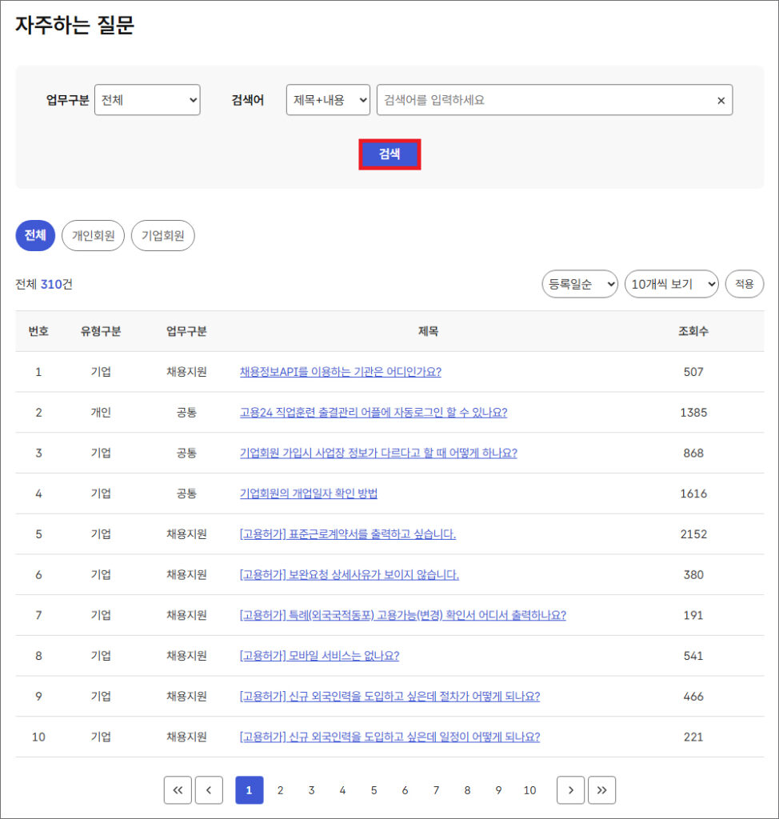Viewport: 779px width, 819px height.
Task: Go to first page using double-left arrow
Action: click(178, 790)
